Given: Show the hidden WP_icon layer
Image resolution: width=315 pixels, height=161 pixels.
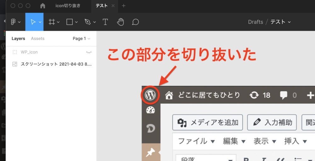Looking at the screenshot, I should click(x=89, y=52).
